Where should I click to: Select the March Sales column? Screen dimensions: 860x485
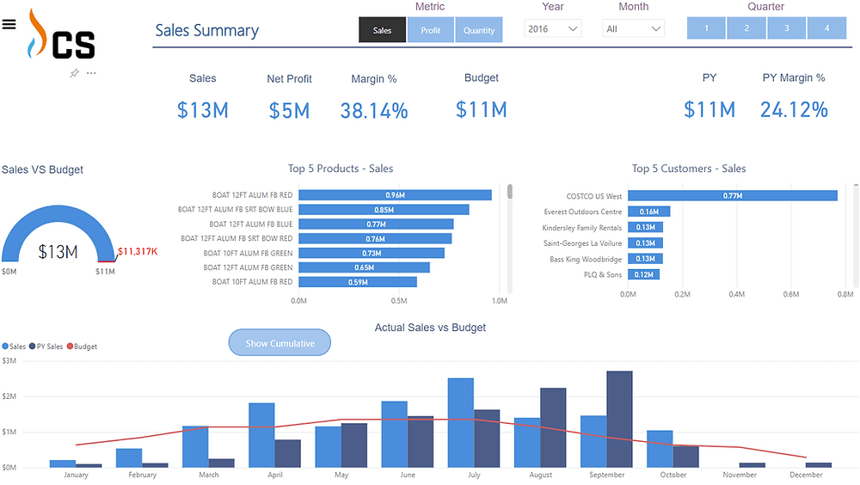pyautogui.click(x=195, y=446)
